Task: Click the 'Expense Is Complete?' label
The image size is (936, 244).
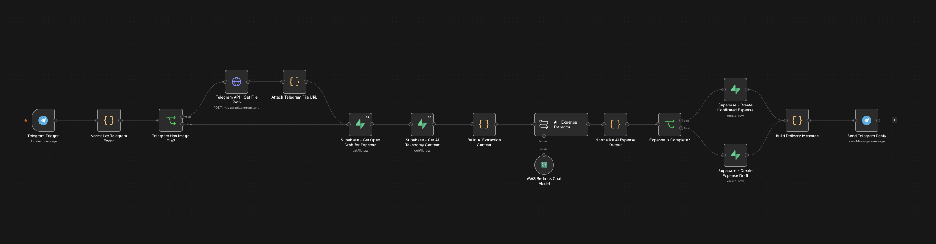Action: [x=670, y=140]
